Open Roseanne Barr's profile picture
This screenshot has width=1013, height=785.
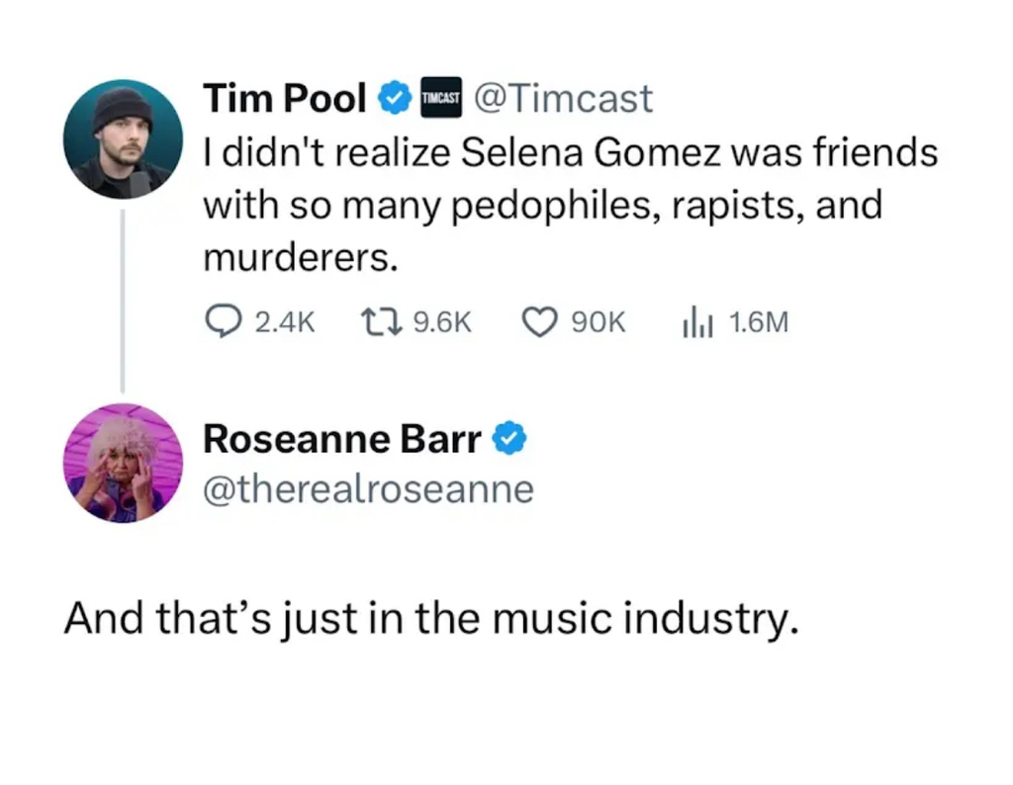pos(123,463)
